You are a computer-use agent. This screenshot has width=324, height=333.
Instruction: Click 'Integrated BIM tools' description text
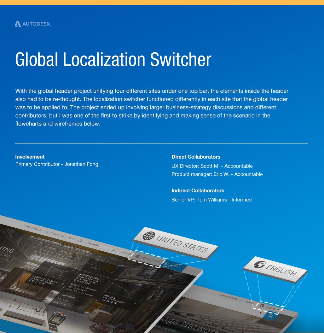[x=82, y=289]
